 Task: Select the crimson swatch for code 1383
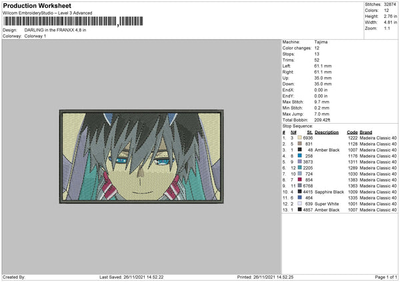[299, 180]
